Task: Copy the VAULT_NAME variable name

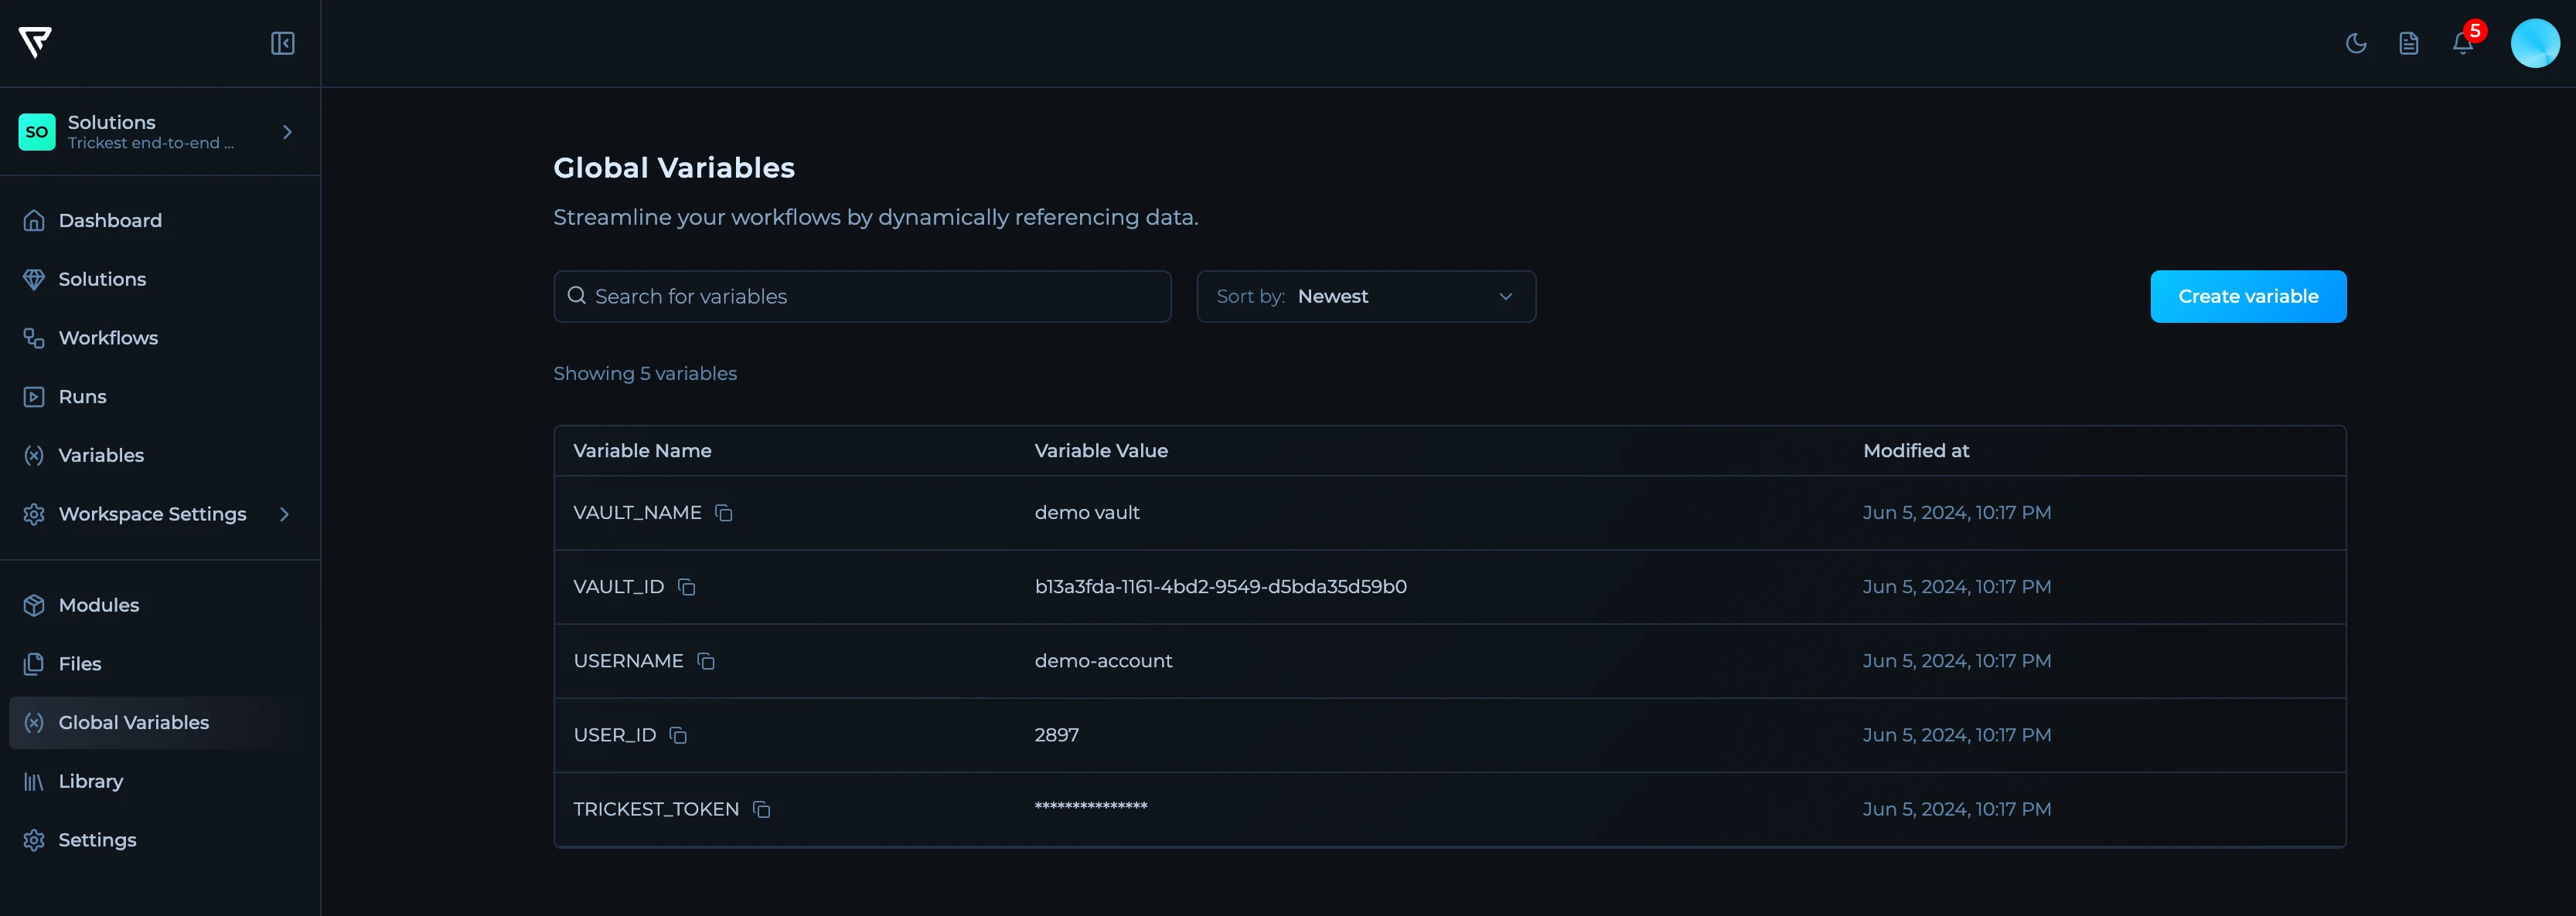Action: [724, 512]
